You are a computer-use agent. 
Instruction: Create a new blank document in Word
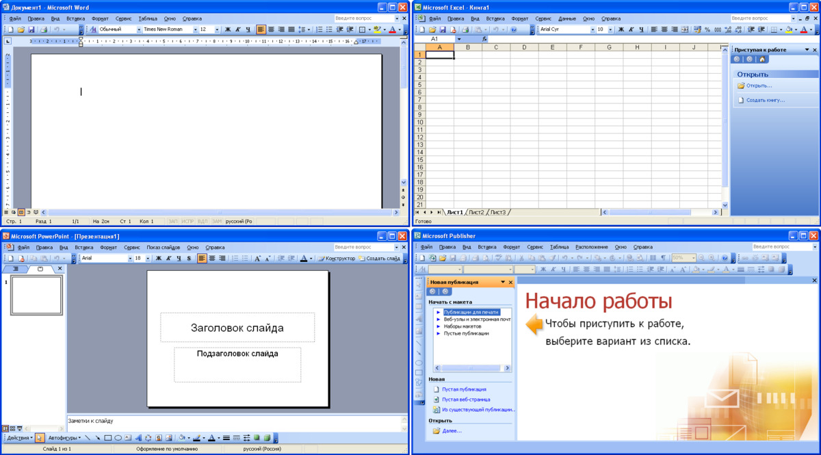(x=10, y=29)
